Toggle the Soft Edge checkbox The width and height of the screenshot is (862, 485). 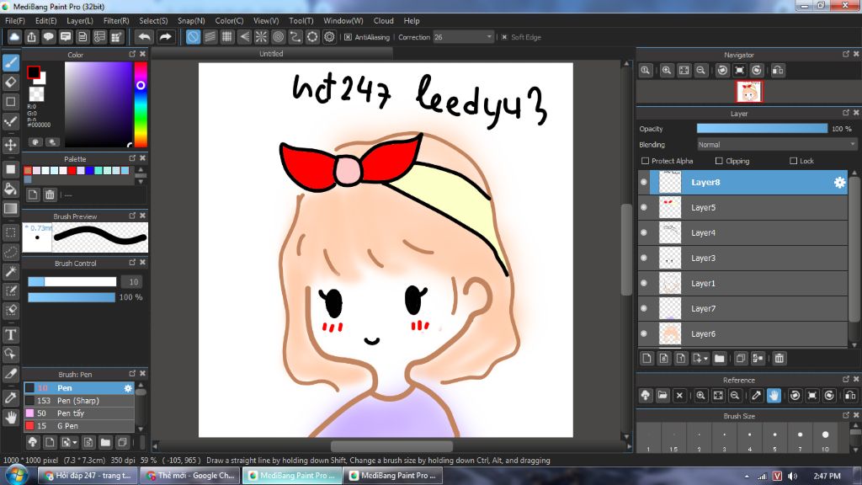point(504,37)
